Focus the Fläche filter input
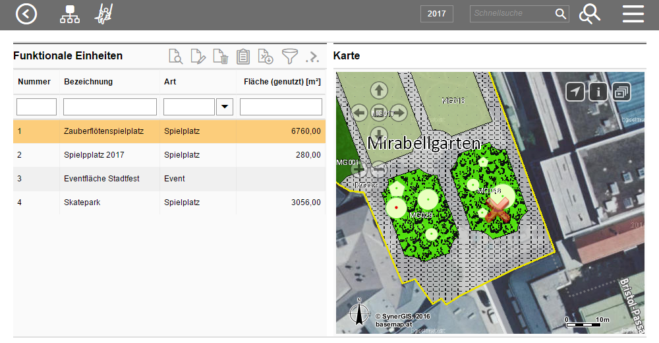The height and width of the screenshot is (343, 659). coord(281,107)
